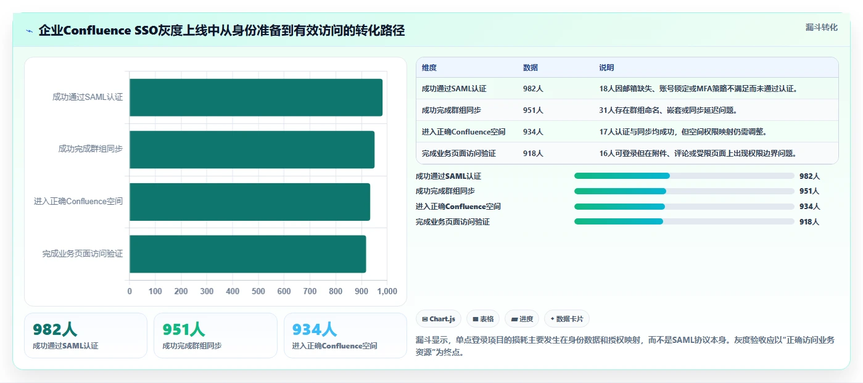Viewport: 863px width, 383px height.
Task: Click the 918人 progress bar
Action: coord(684,221)
